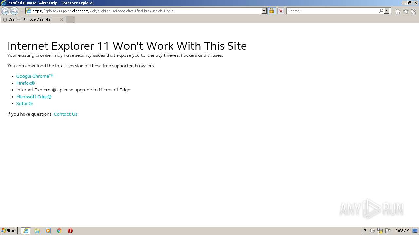Go to the Home page icon

(x=397, y=11)
